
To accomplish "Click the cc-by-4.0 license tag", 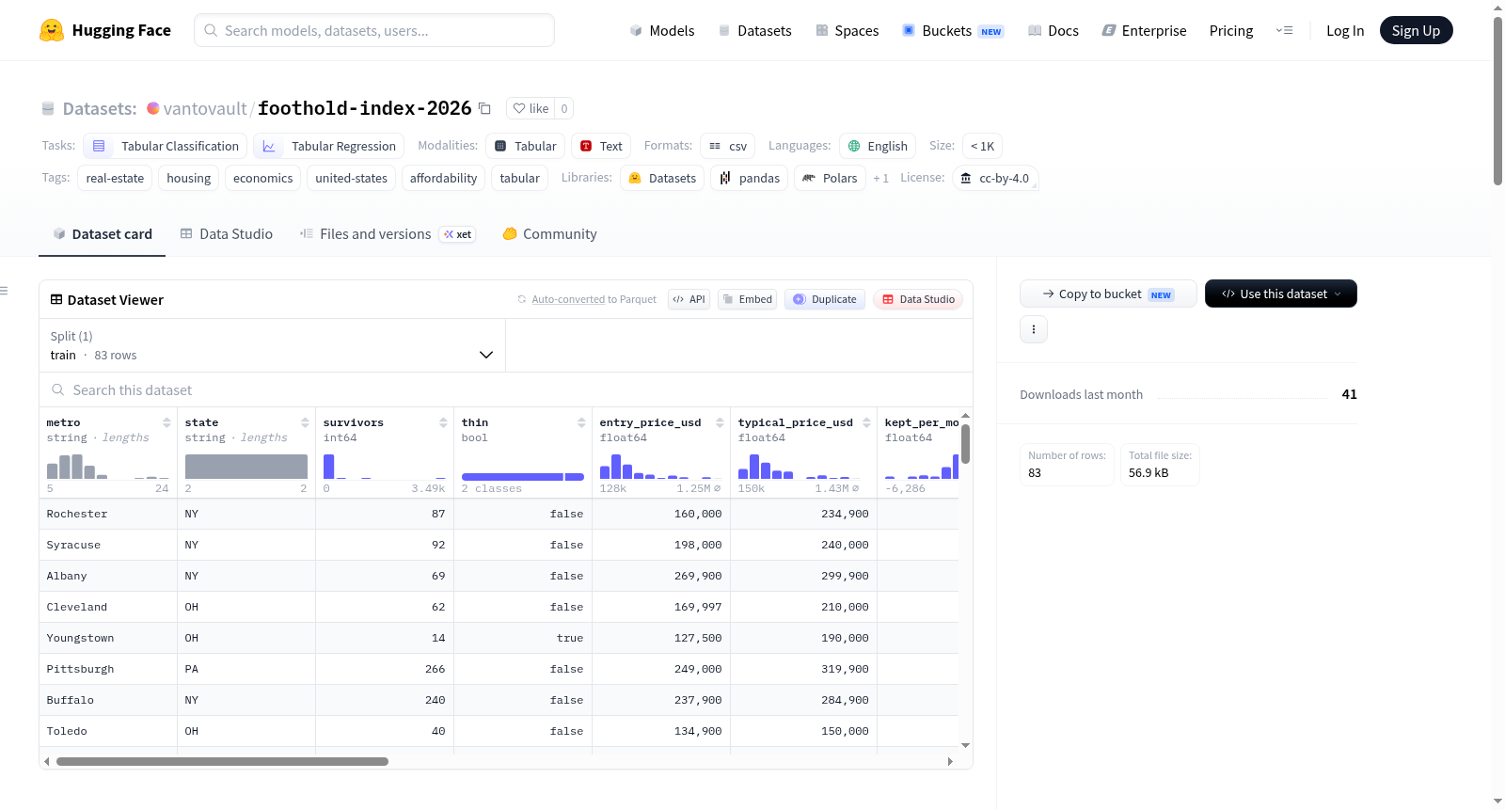I will (x=995, y=178).
